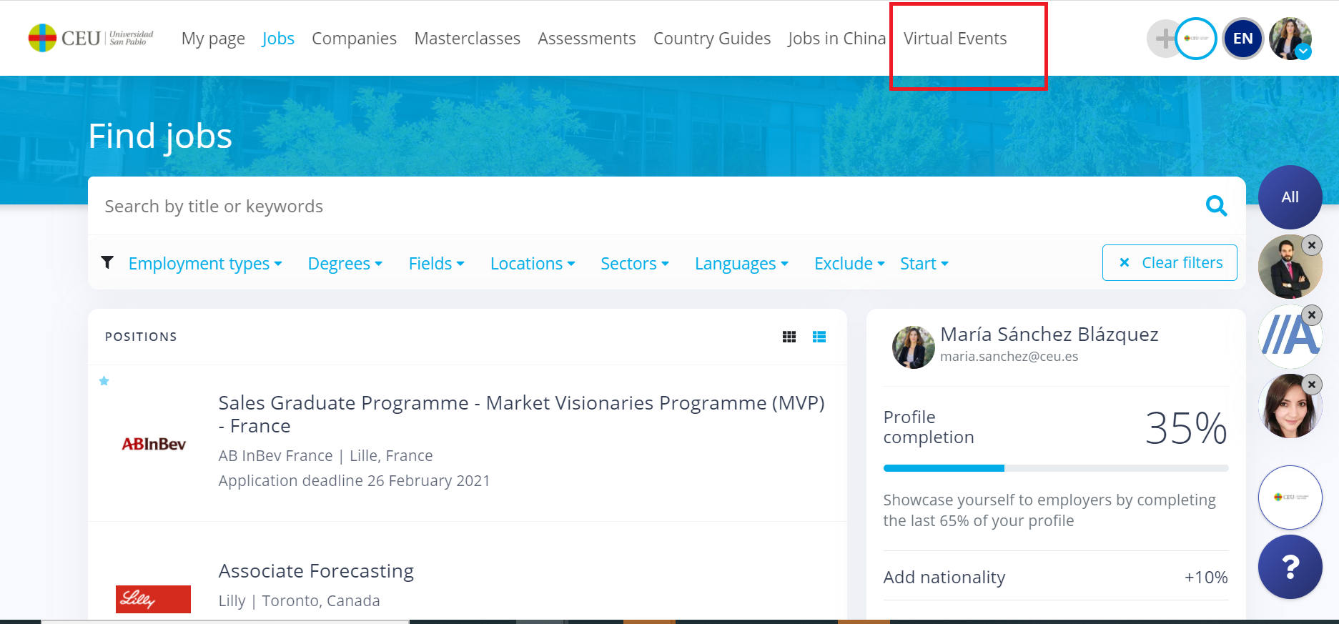
Task: Open help with the question mark button
Action: pos(1290,567)
